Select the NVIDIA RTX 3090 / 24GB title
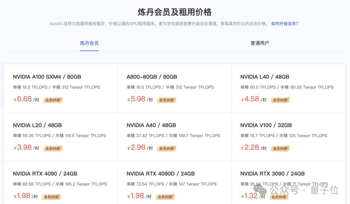 coord(273,174)
